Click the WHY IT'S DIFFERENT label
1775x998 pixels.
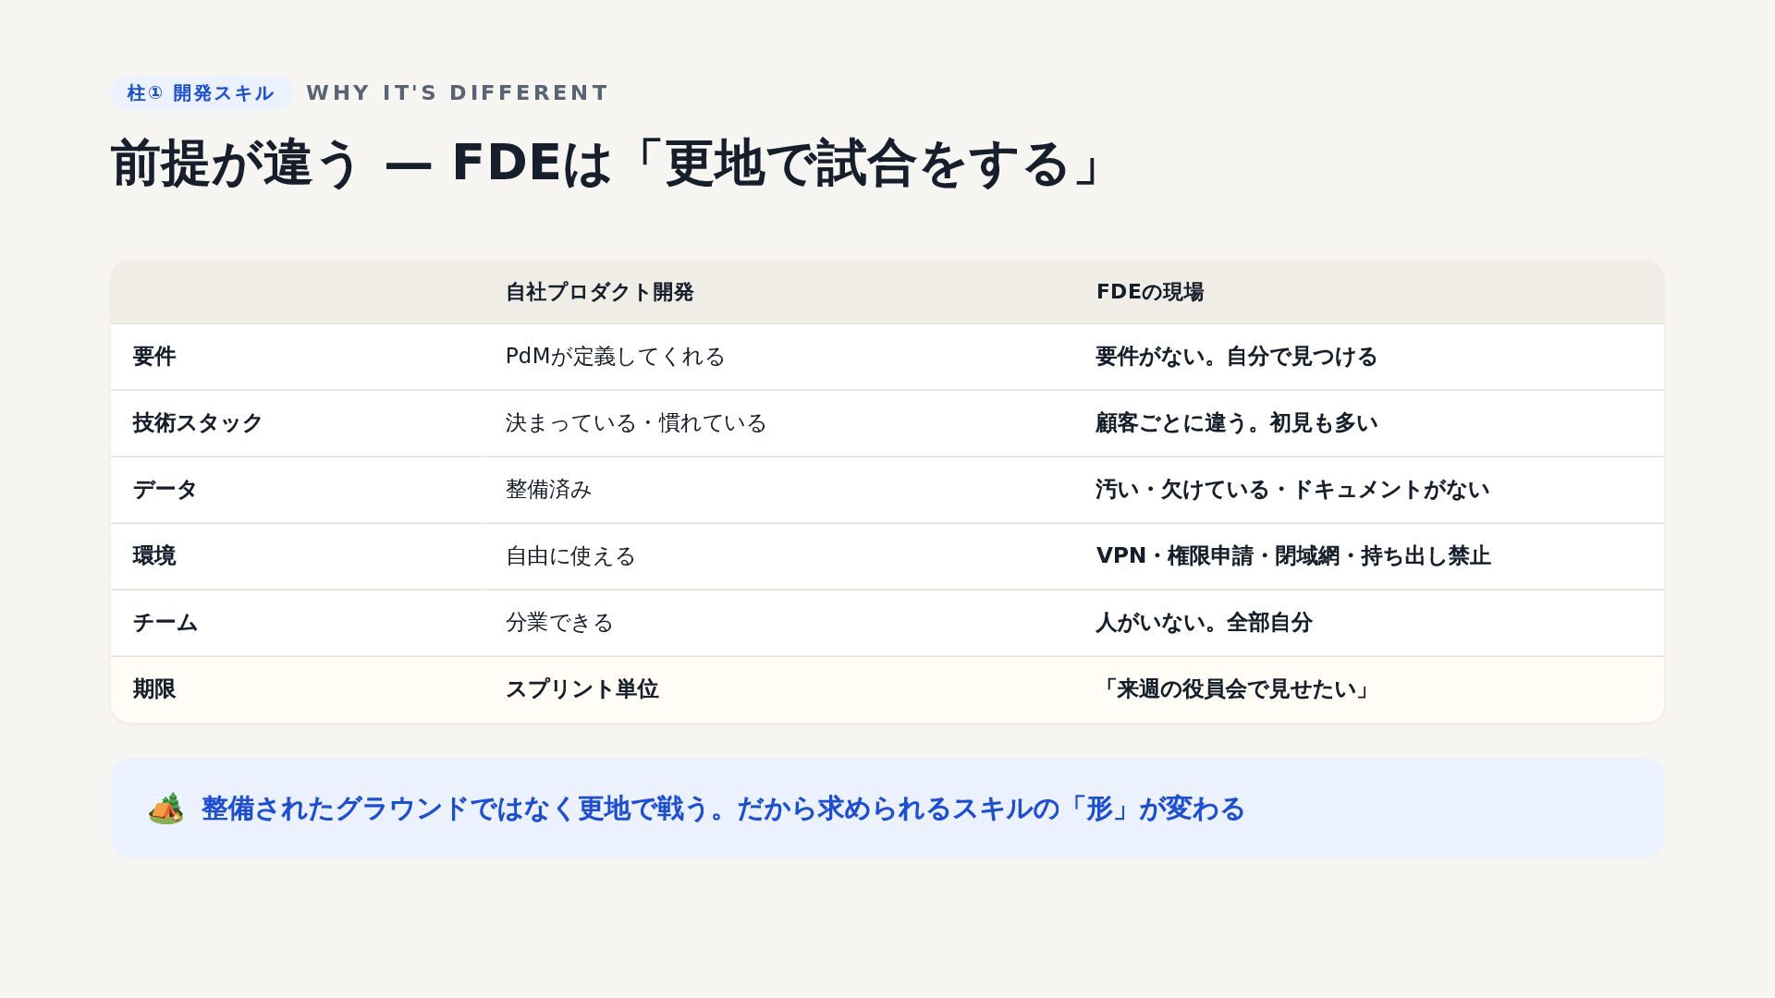point(458,93)
